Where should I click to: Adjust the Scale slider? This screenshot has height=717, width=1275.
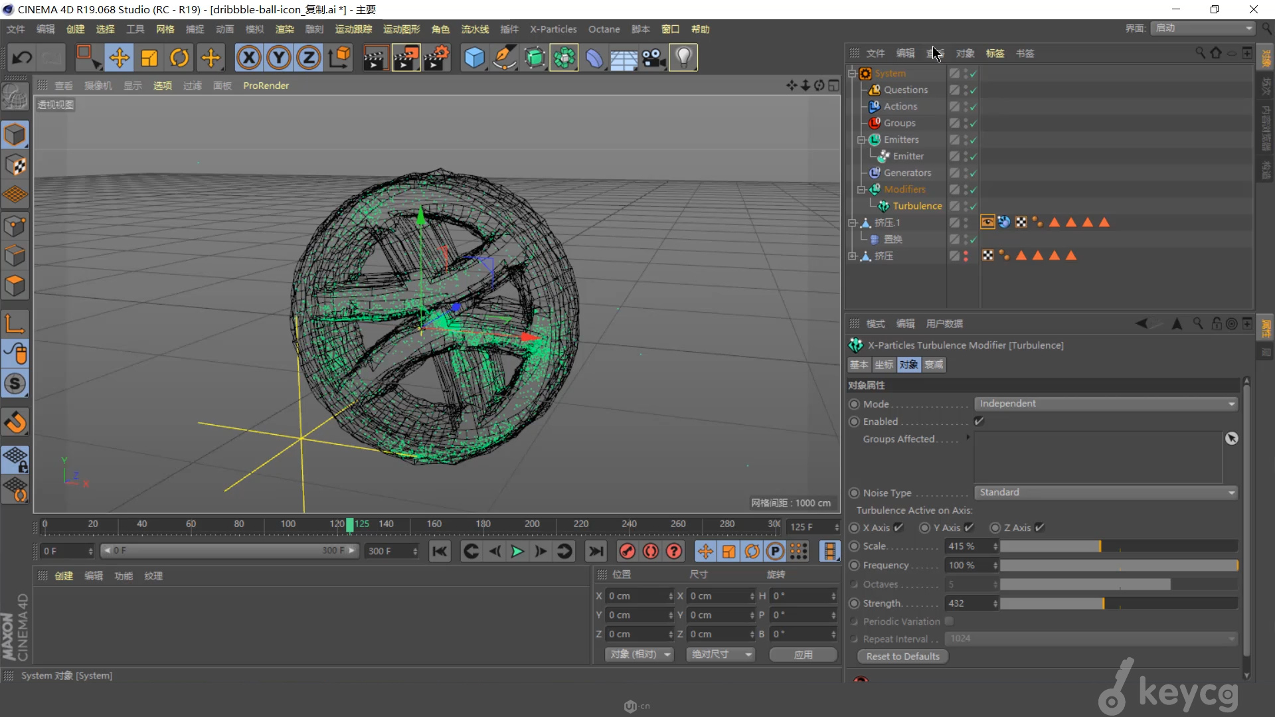tap(1119, 546)
